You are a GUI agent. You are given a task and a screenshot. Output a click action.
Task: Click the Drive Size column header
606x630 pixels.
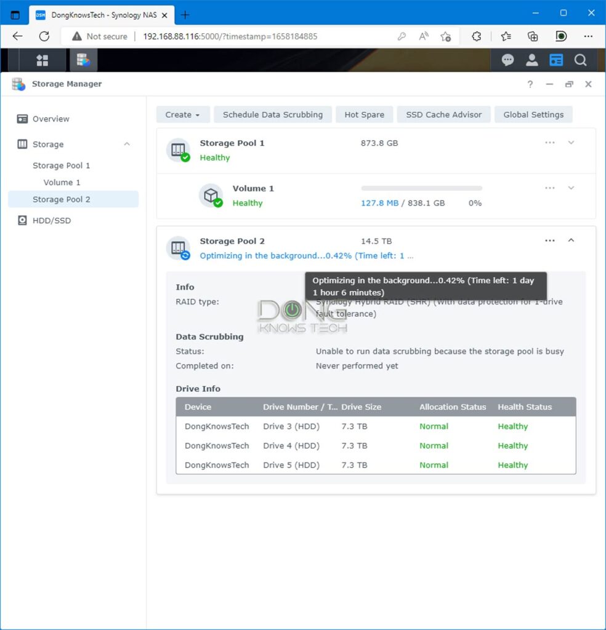pyautogui.click(x=361, y=407)
